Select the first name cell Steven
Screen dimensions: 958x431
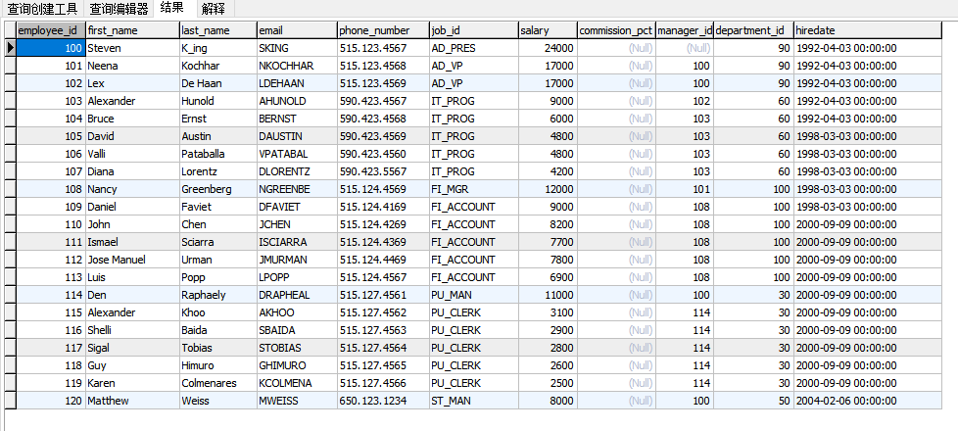[x=132, y=48]
